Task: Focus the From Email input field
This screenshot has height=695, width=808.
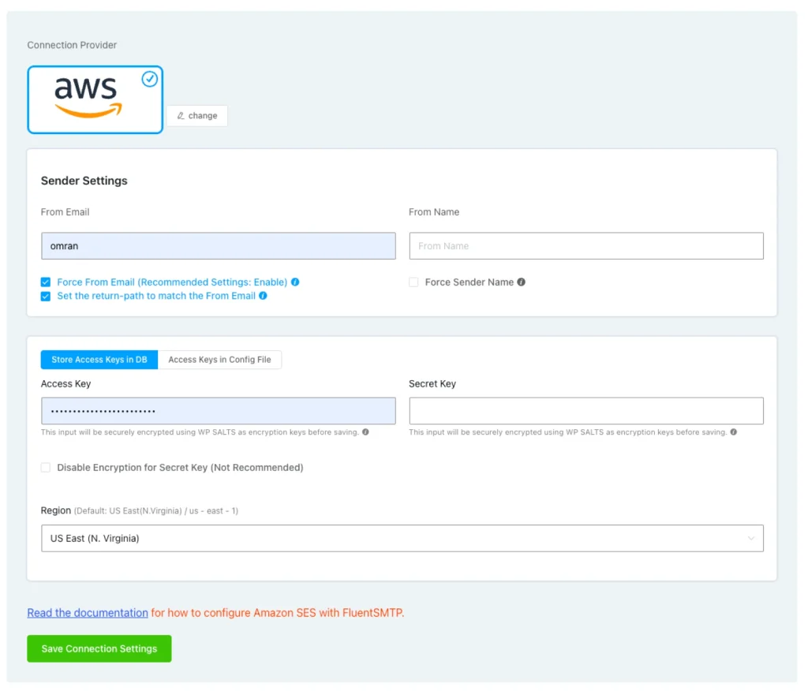Action: pos(219,246)
